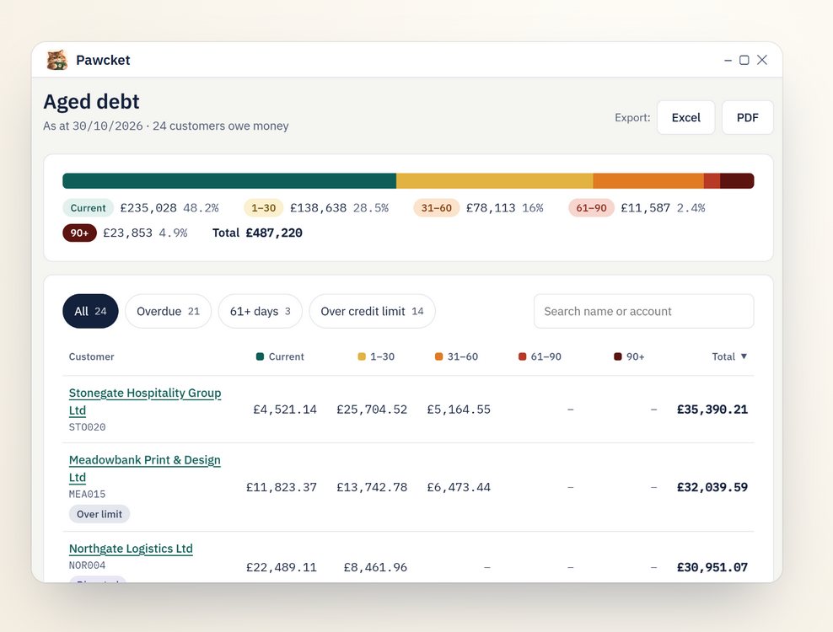Click the Aged debt heading

[x=91, y=101]
